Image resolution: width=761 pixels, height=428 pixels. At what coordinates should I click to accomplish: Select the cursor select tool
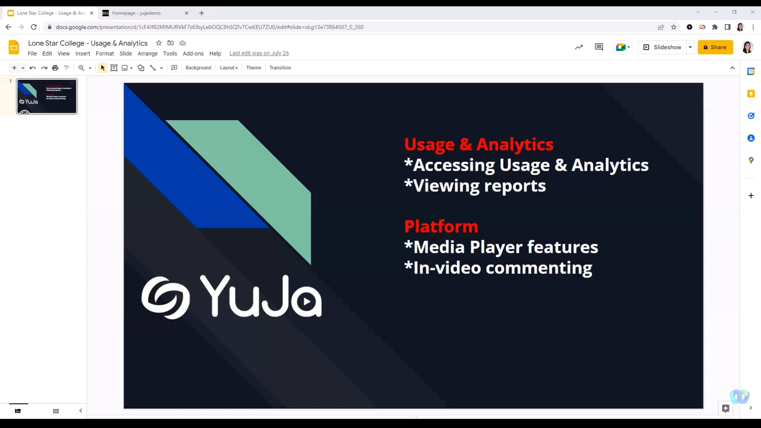click(102, 68)
